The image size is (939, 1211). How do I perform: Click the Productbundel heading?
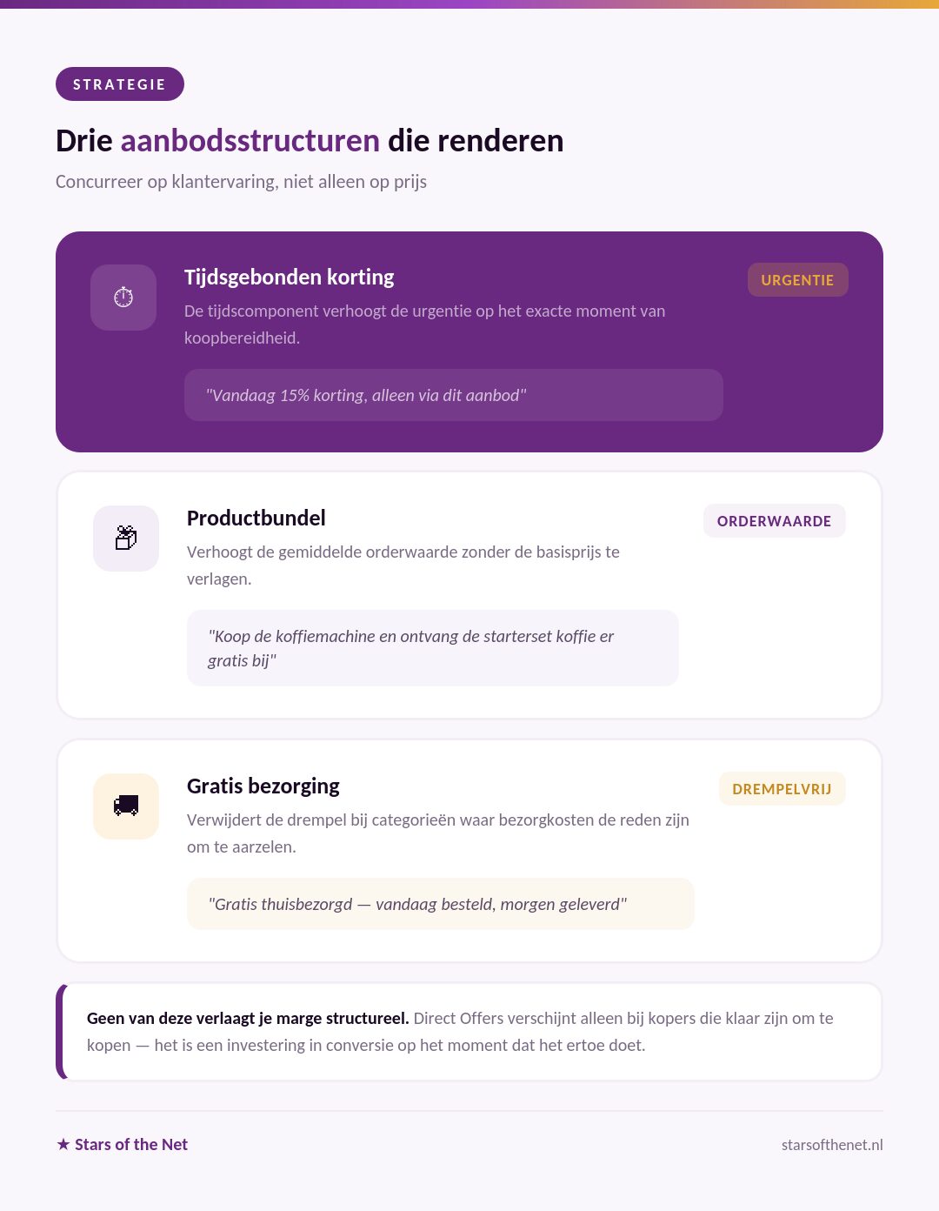coord(256,518)
